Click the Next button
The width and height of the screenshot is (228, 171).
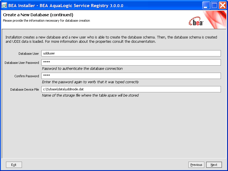pyautogui.click(x=214, y=165)
